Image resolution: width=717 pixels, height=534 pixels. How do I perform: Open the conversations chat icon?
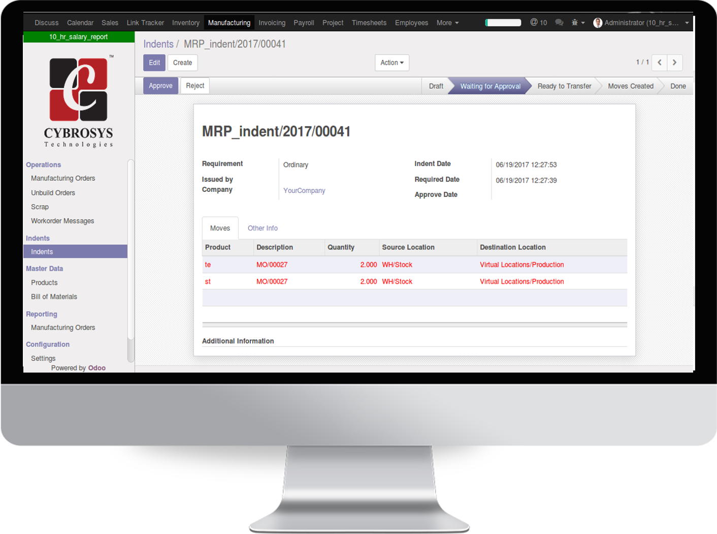click(559, 23)
